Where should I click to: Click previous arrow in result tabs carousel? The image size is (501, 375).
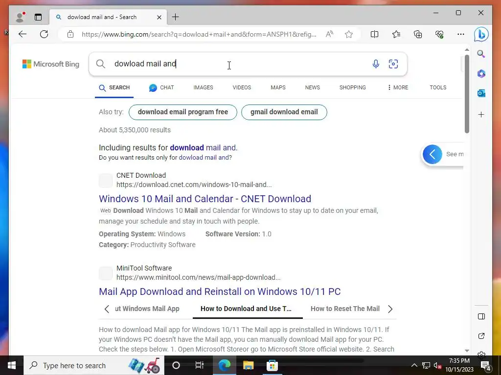(x=107, y=309)
